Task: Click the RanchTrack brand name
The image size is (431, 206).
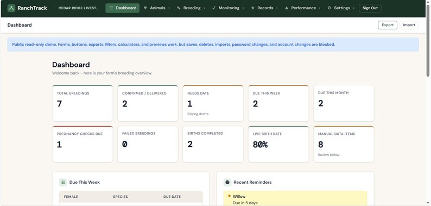Action: (x=32, y=8)
